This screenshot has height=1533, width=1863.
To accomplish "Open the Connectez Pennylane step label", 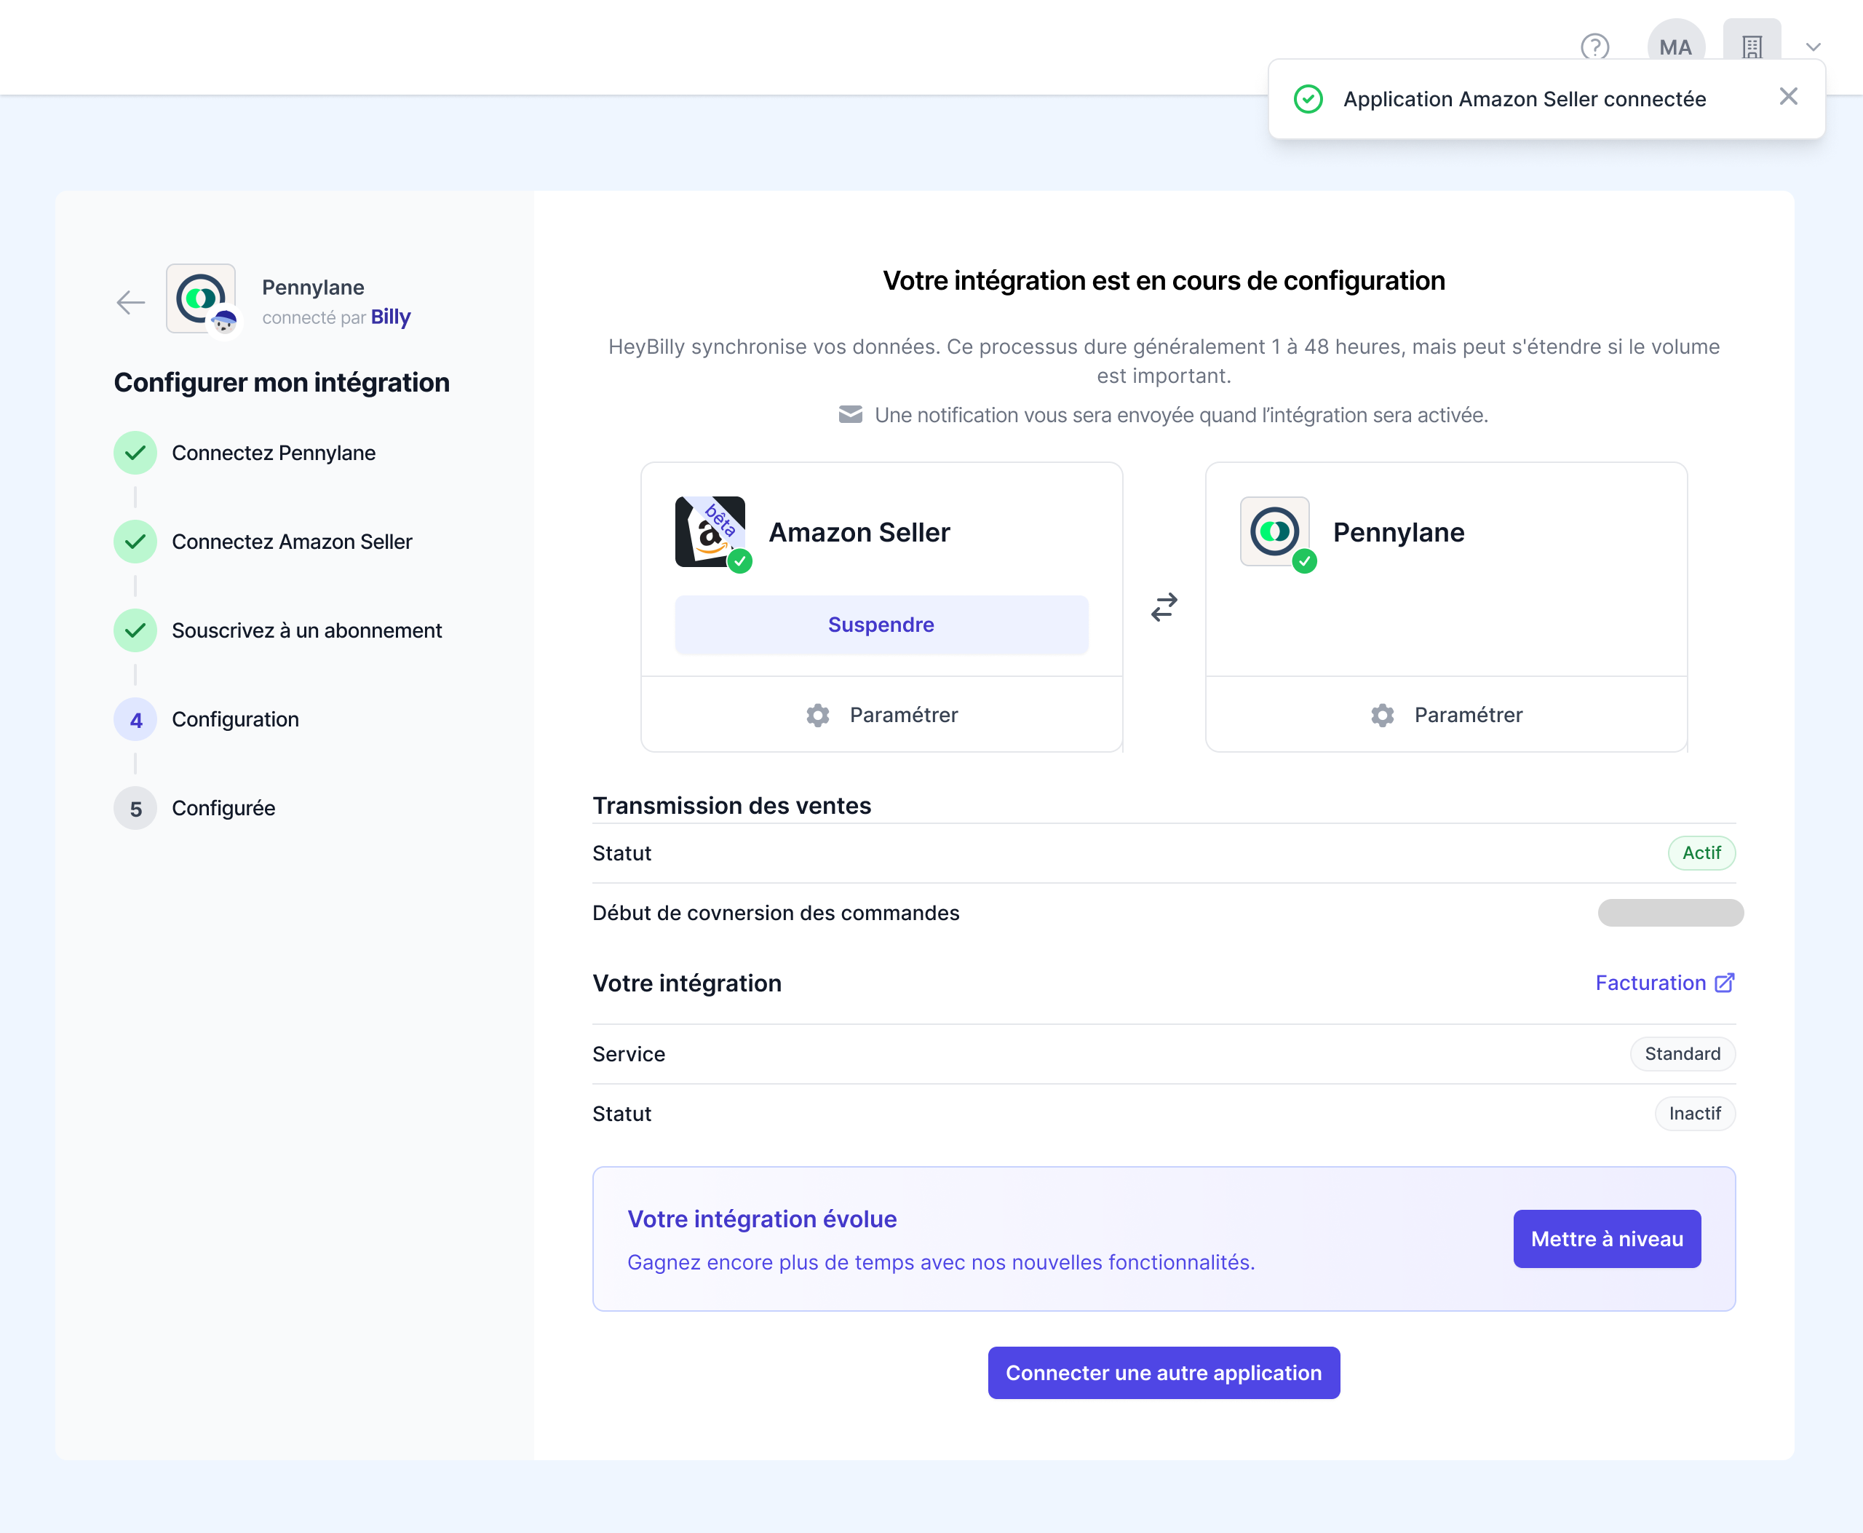I will pos(274,453).
